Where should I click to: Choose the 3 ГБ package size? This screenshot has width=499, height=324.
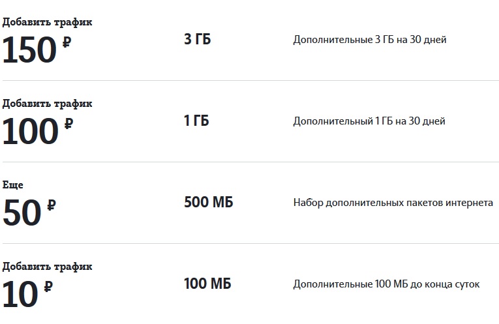point(197,39)
